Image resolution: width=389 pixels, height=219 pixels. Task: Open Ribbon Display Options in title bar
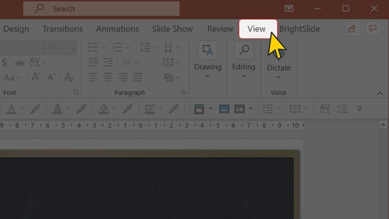pos(289,8)
